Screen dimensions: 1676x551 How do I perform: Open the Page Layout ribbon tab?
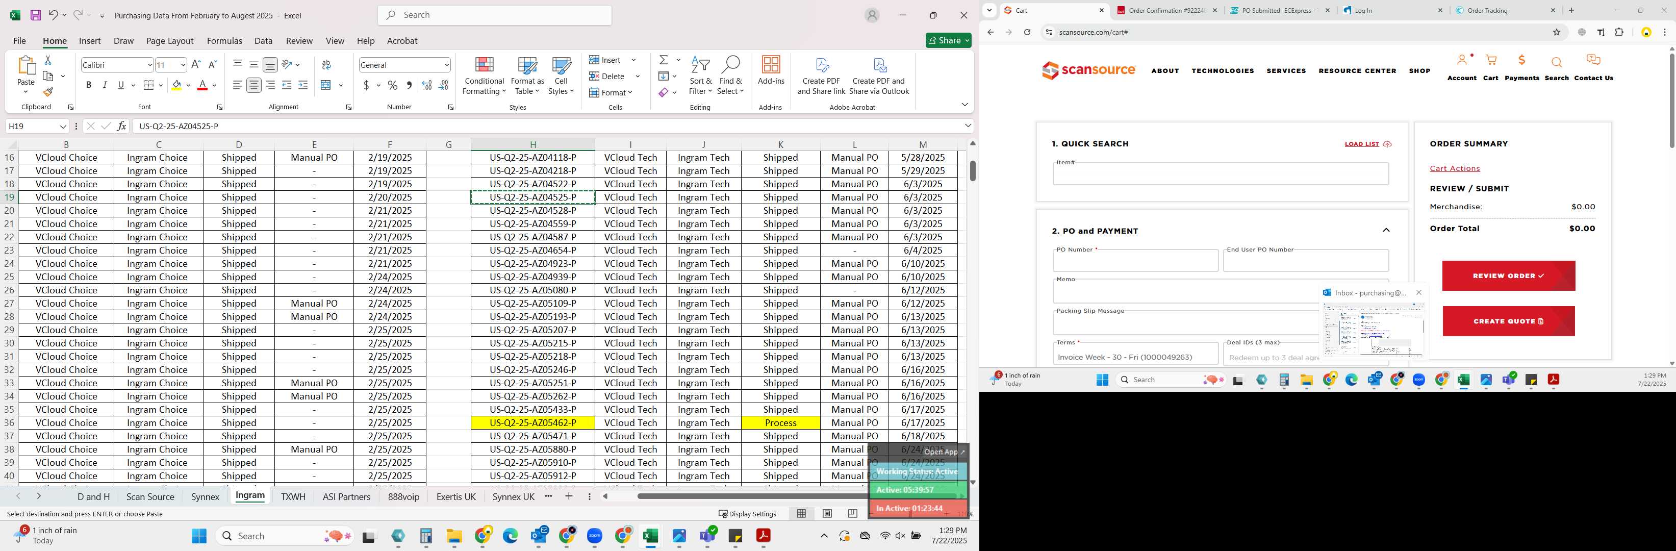pos(170,40)
